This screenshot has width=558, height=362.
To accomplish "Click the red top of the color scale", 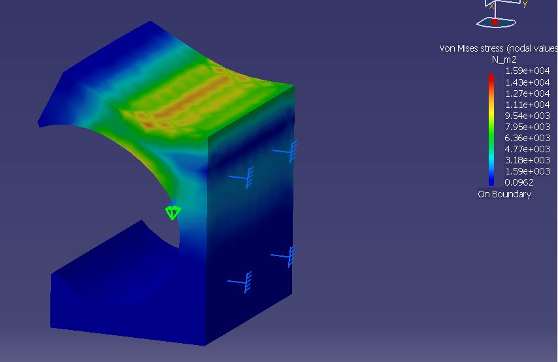I will pyautogui.click(x=491, y=77).
